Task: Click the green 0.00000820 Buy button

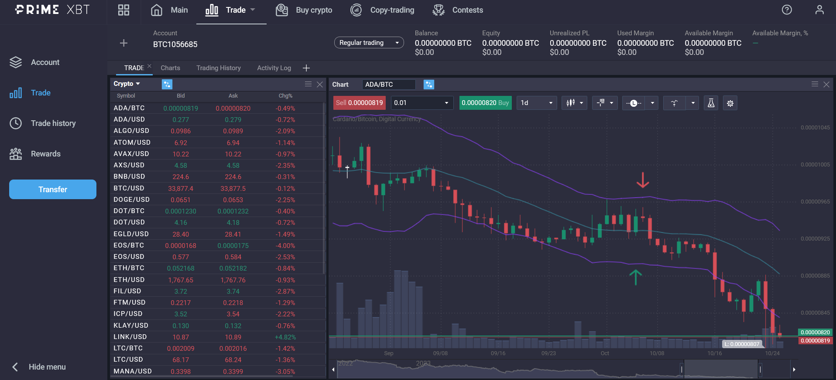Action: 485,103
